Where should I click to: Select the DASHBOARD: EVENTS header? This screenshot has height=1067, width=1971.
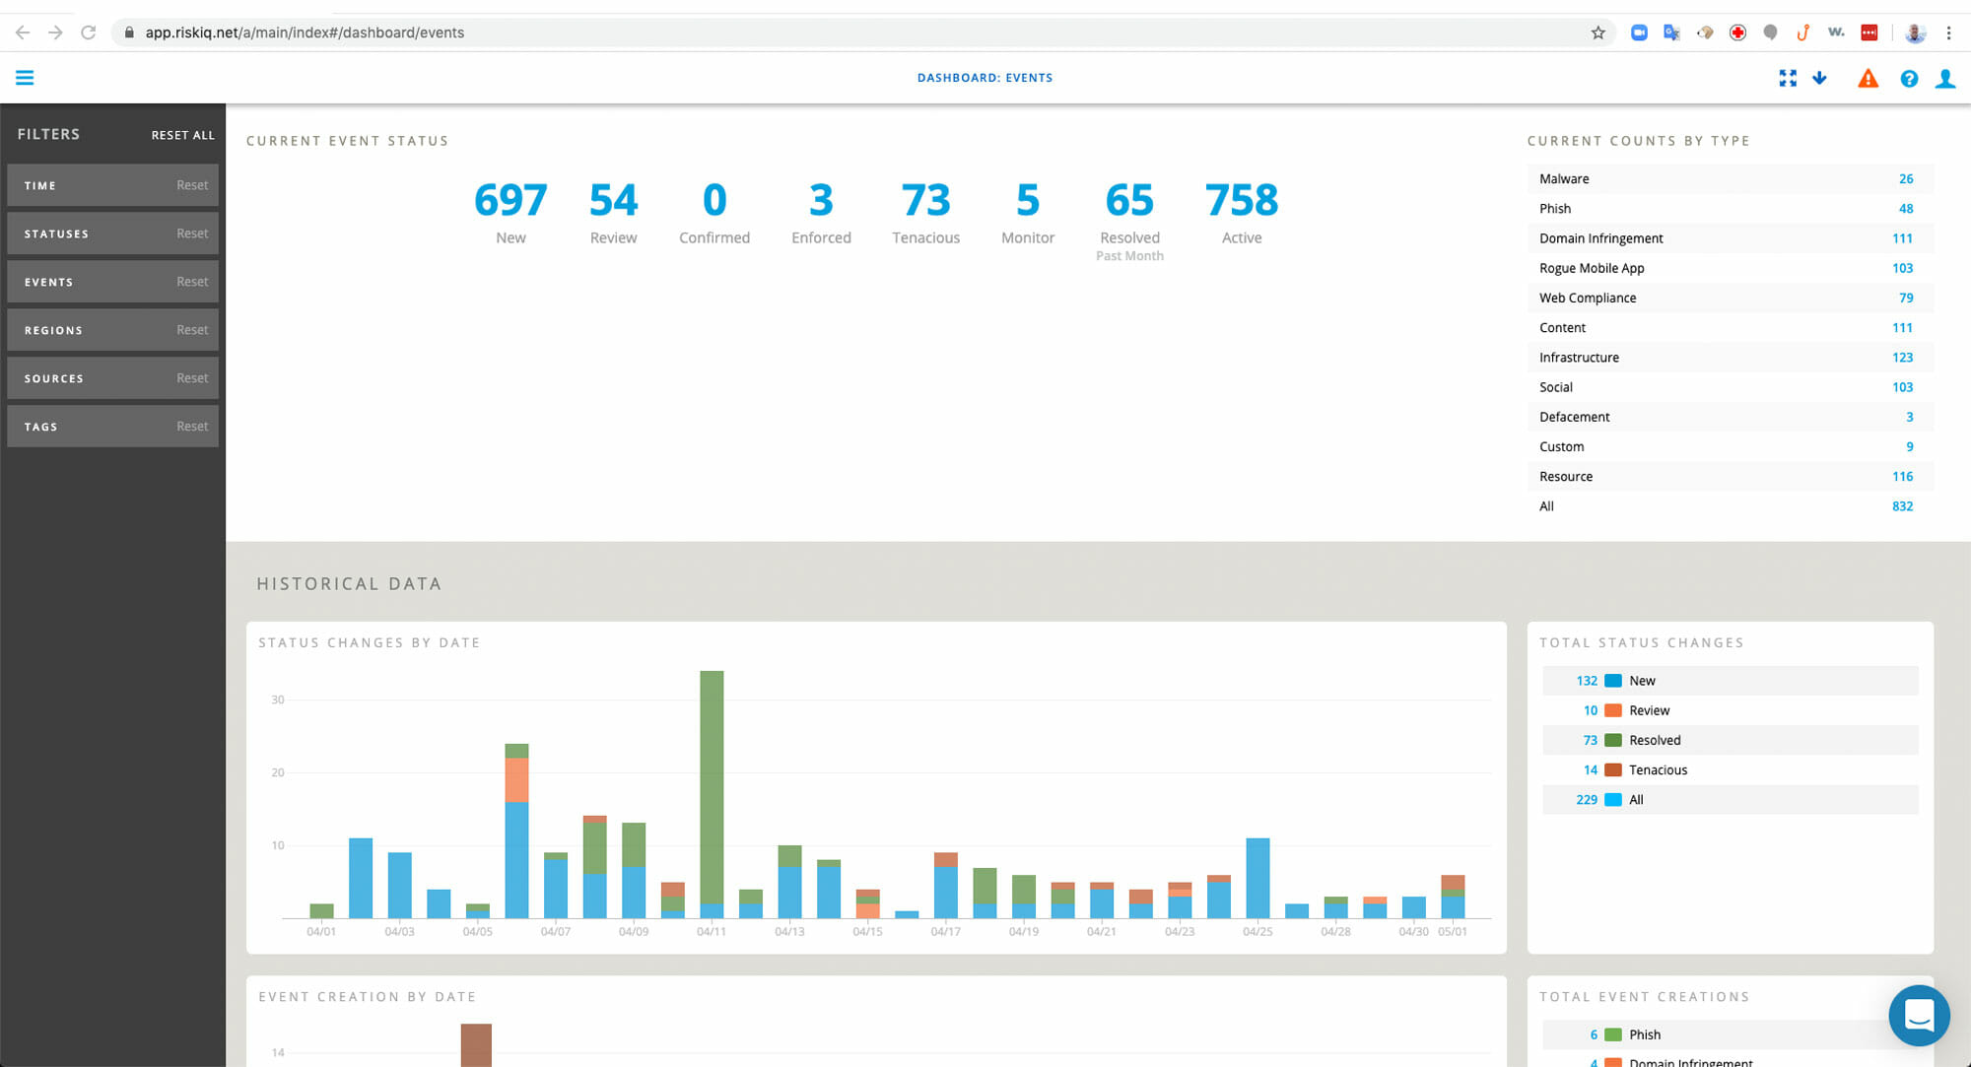click(x=985, y=77)
